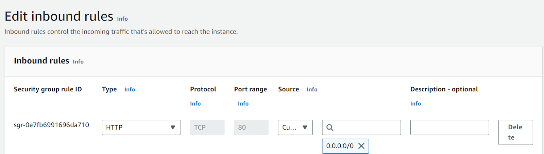The width and height of the screenshot is (544, 154).
Task: Click the disabled TCP protocol field
Action: tap(207, 127)
